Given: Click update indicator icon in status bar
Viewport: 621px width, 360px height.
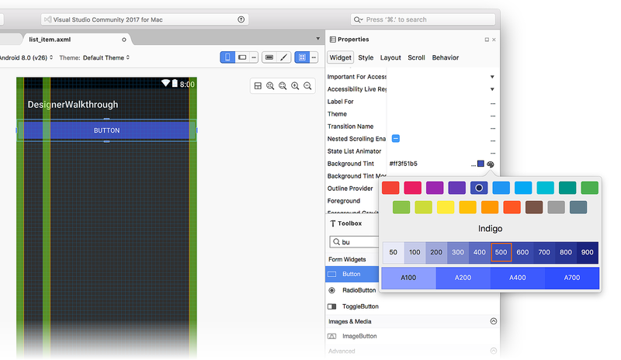Looking at the screenshot, I should click(x=241, y=19).
